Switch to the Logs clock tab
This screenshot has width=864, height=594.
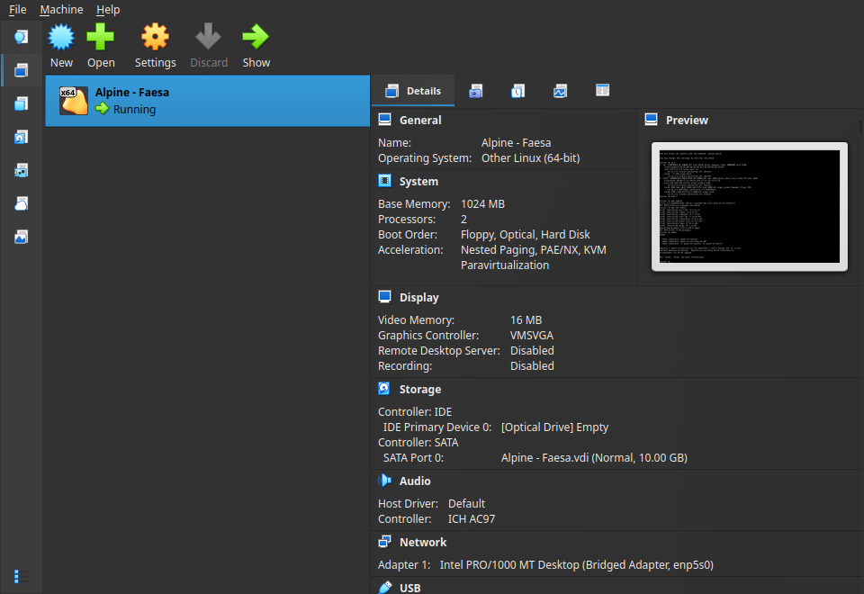click(517, 91)
